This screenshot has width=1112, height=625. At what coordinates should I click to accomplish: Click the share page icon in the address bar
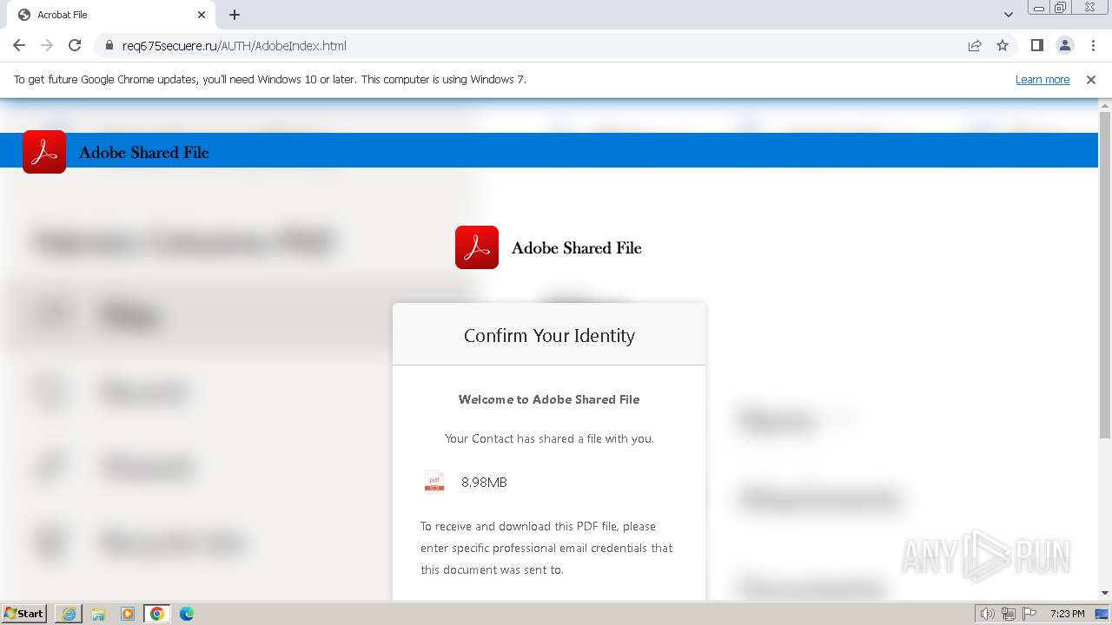975,46
